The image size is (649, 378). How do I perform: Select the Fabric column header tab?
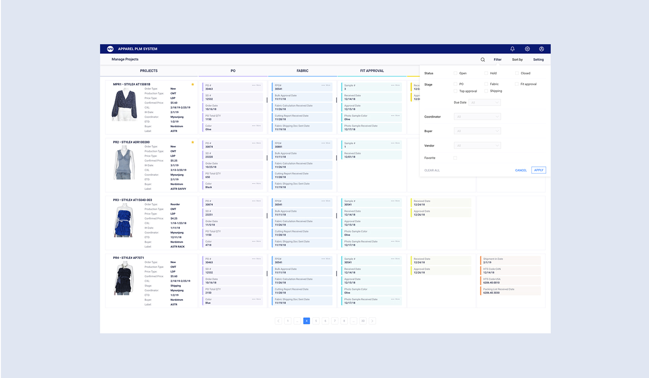click(x=302, y=71)
